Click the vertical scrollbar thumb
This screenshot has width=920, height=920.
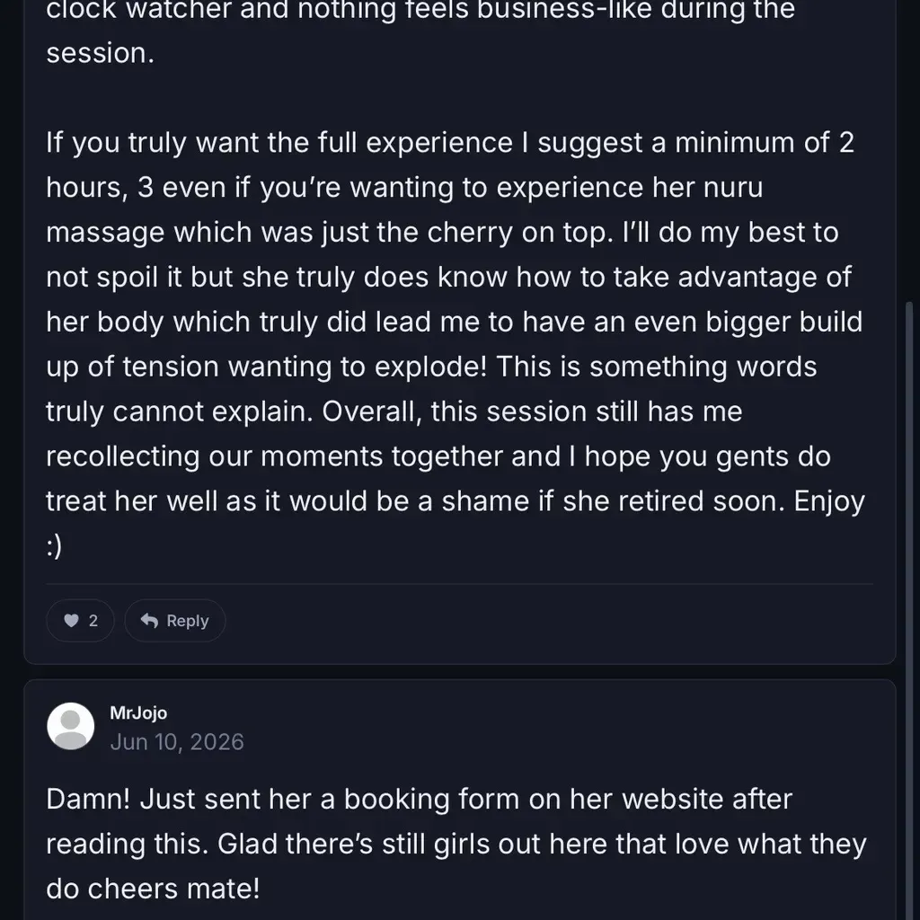[x=910, y=610]
